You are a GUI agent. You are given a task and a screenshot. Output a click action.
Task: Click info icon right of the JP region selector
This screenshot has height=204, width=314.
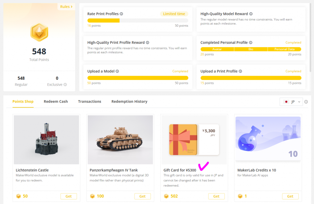click(x=306, y=102)
